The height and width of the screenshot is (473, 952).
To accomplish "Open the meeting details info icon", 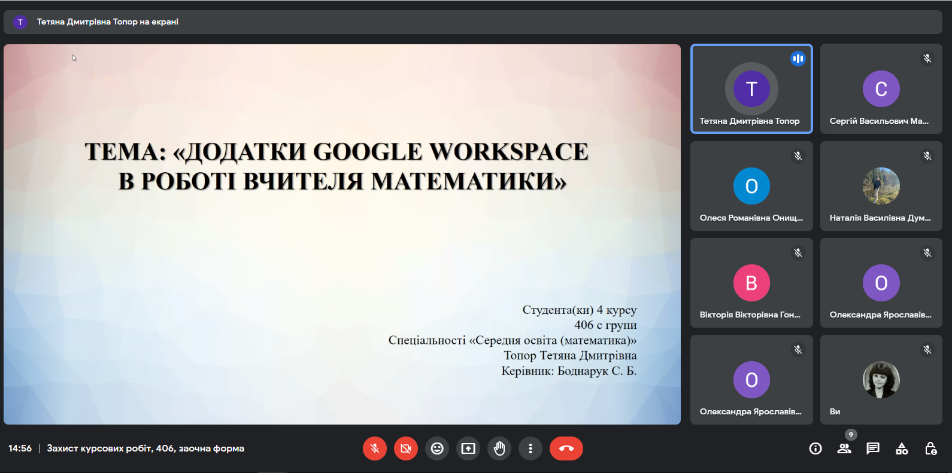I will pyautogui.click(x=815, y=448).
